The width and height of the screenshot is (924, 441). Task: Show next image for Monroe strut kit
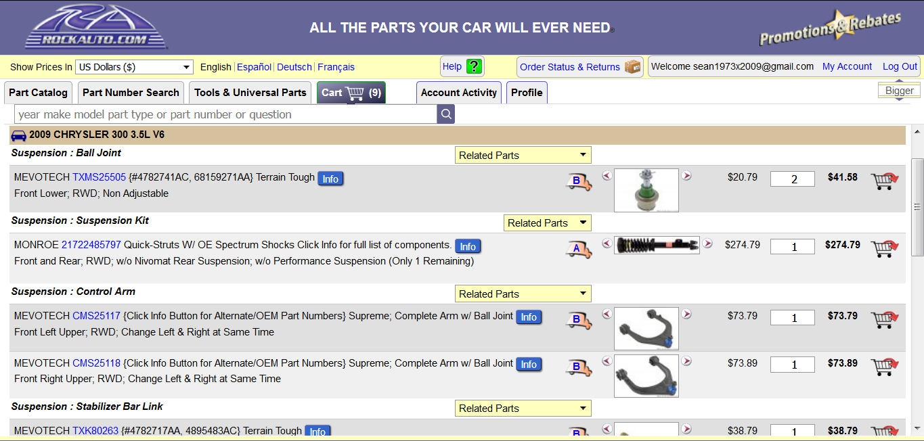pos(707,243)
